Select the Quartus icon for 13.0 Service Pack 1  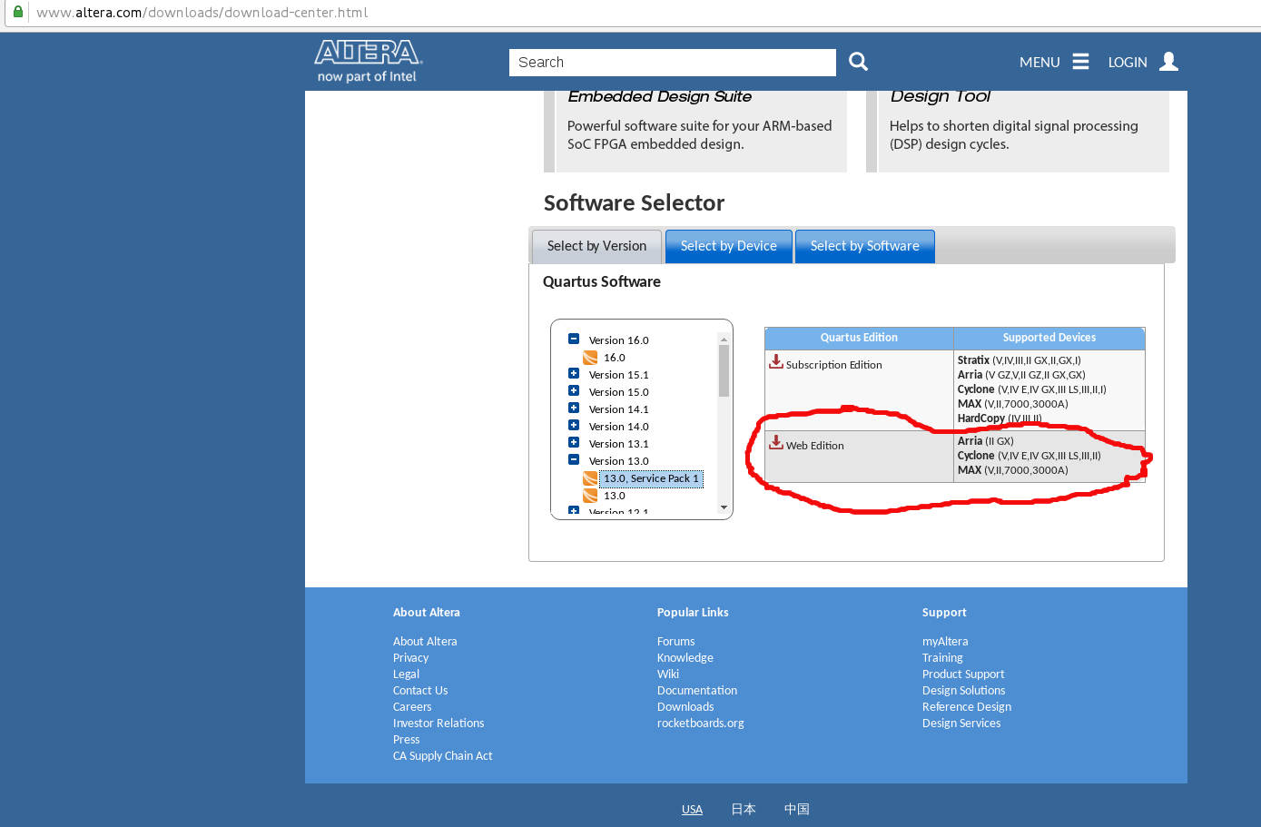[x=588, y=478]
